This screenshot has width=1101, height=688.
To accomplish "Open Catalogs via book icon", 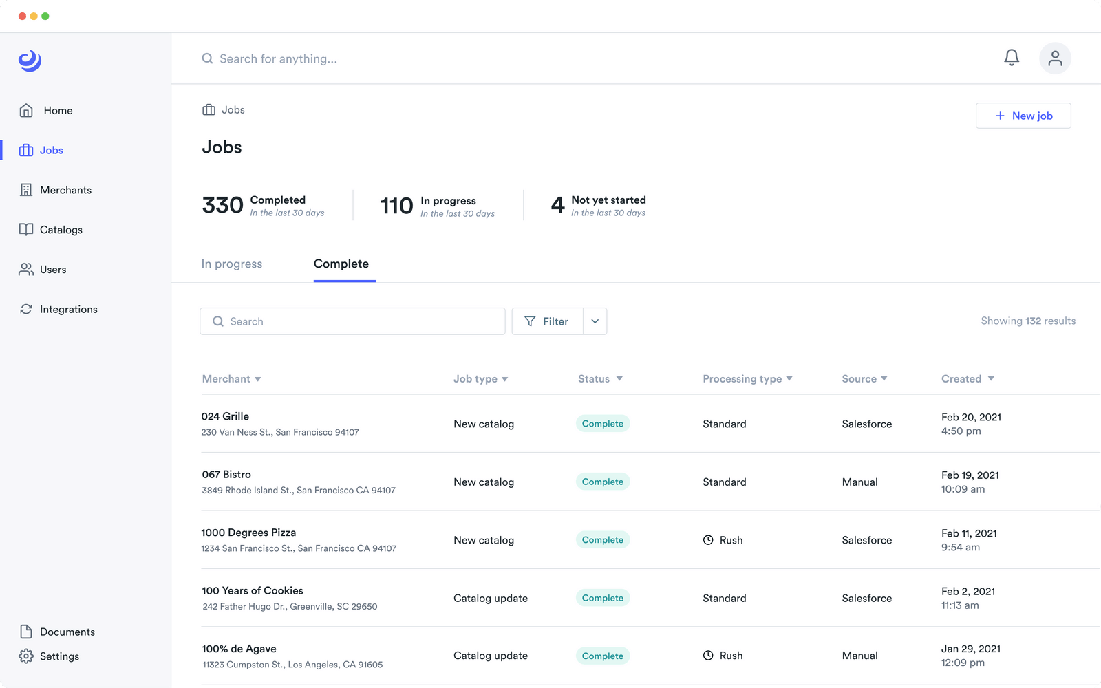I will [26, 230].
